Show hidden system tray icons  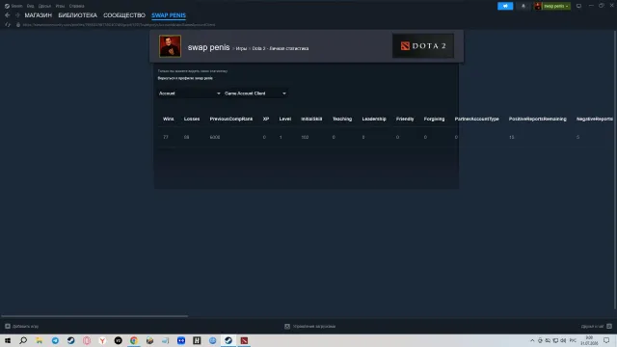532,340
